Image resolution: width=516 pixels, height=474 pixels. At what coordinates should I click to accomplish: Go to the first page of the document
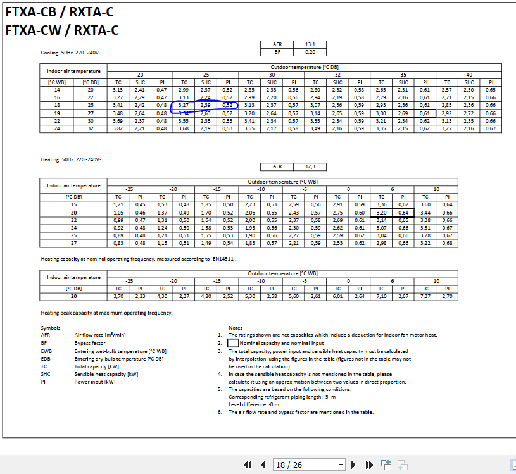tap(249, 465)
